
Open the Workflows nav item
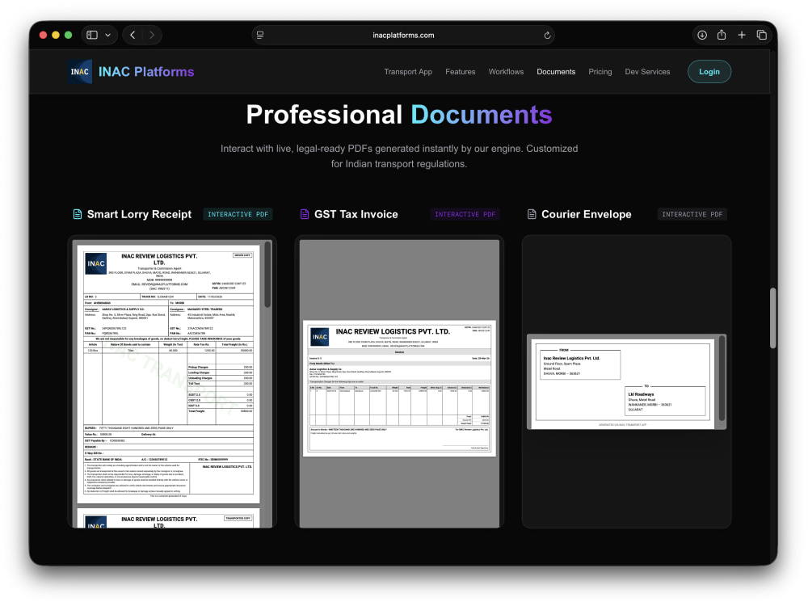point(506,72)
